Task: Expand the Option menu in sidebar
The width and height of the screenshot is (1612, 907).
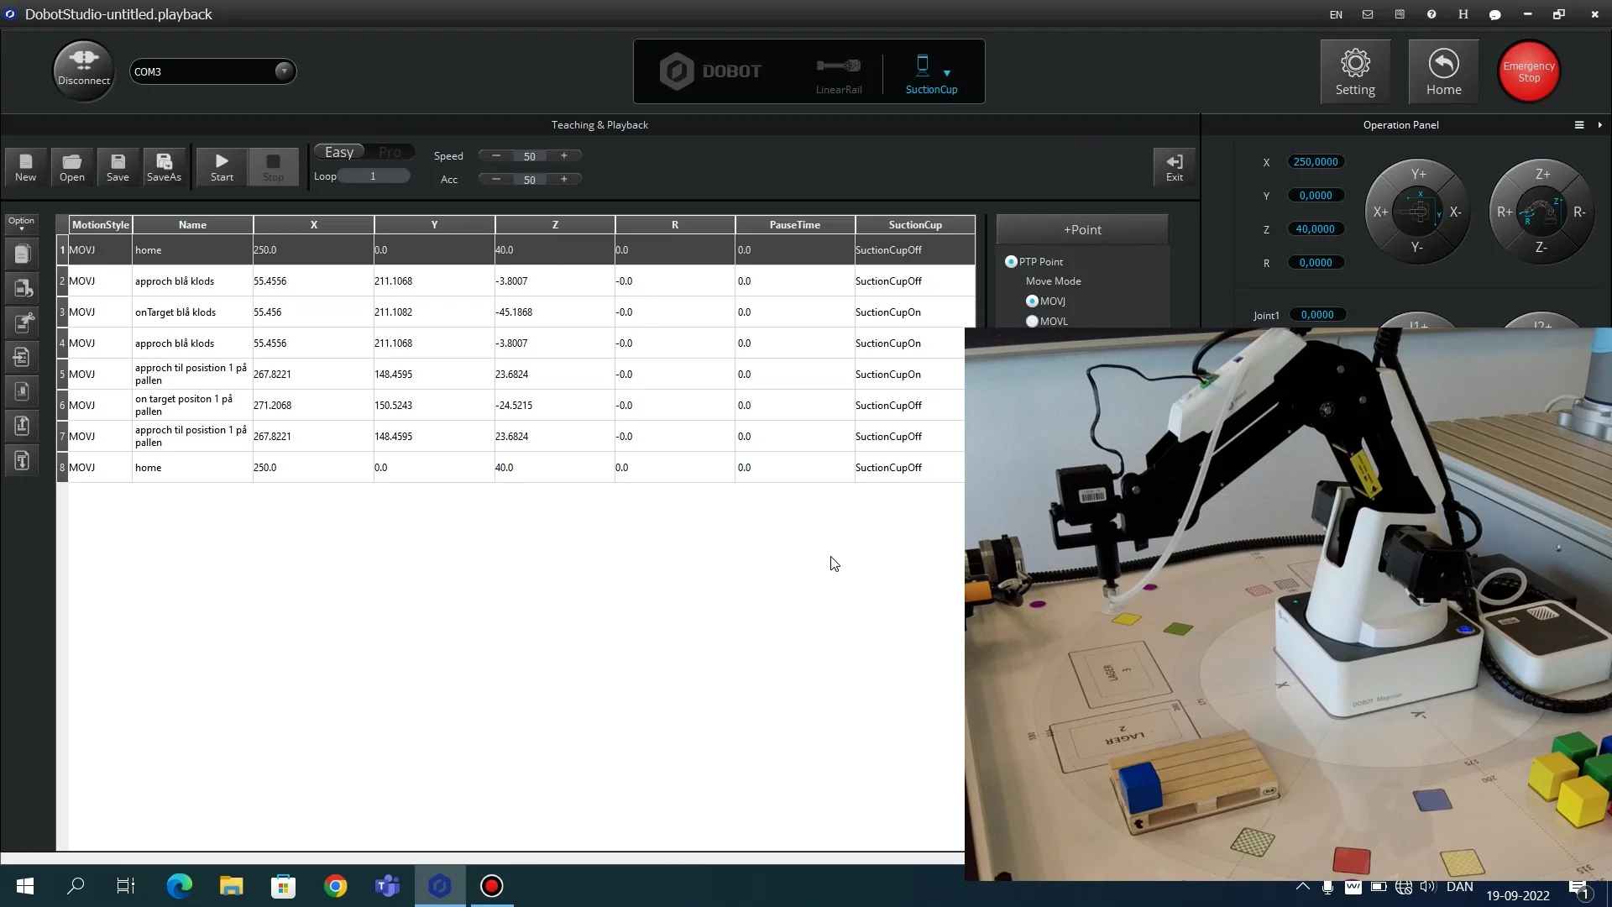Action: tap(22, 223)
